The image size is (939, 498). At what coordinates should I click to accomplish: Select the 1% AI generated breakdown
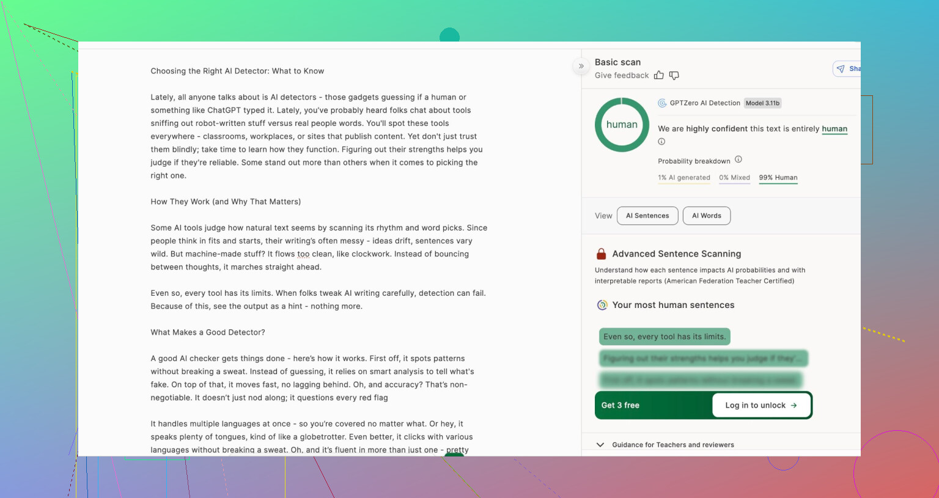click(x=684, y=178)
